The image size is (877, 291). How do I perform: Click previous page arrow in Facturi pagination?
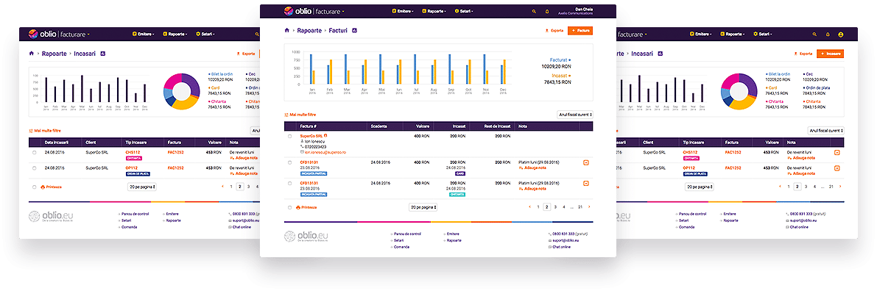point(529,206)
